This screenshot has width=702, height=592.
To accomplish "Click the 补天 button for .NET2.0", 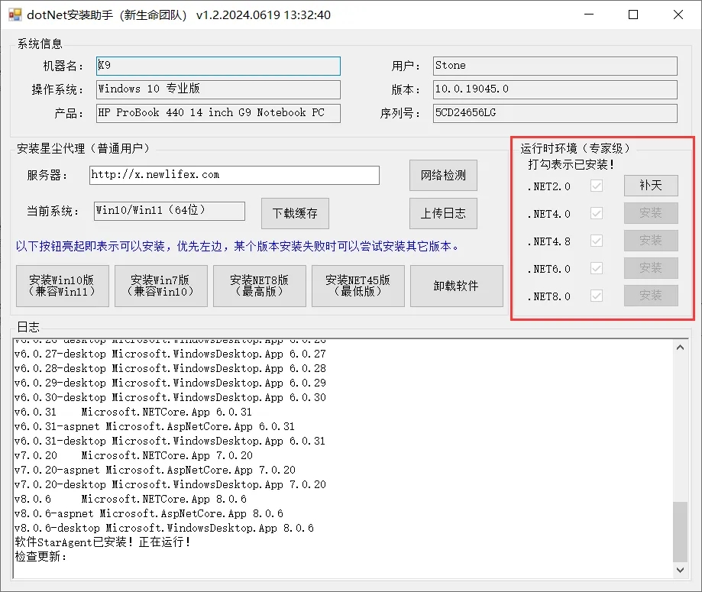I will (x=651, y=186).
